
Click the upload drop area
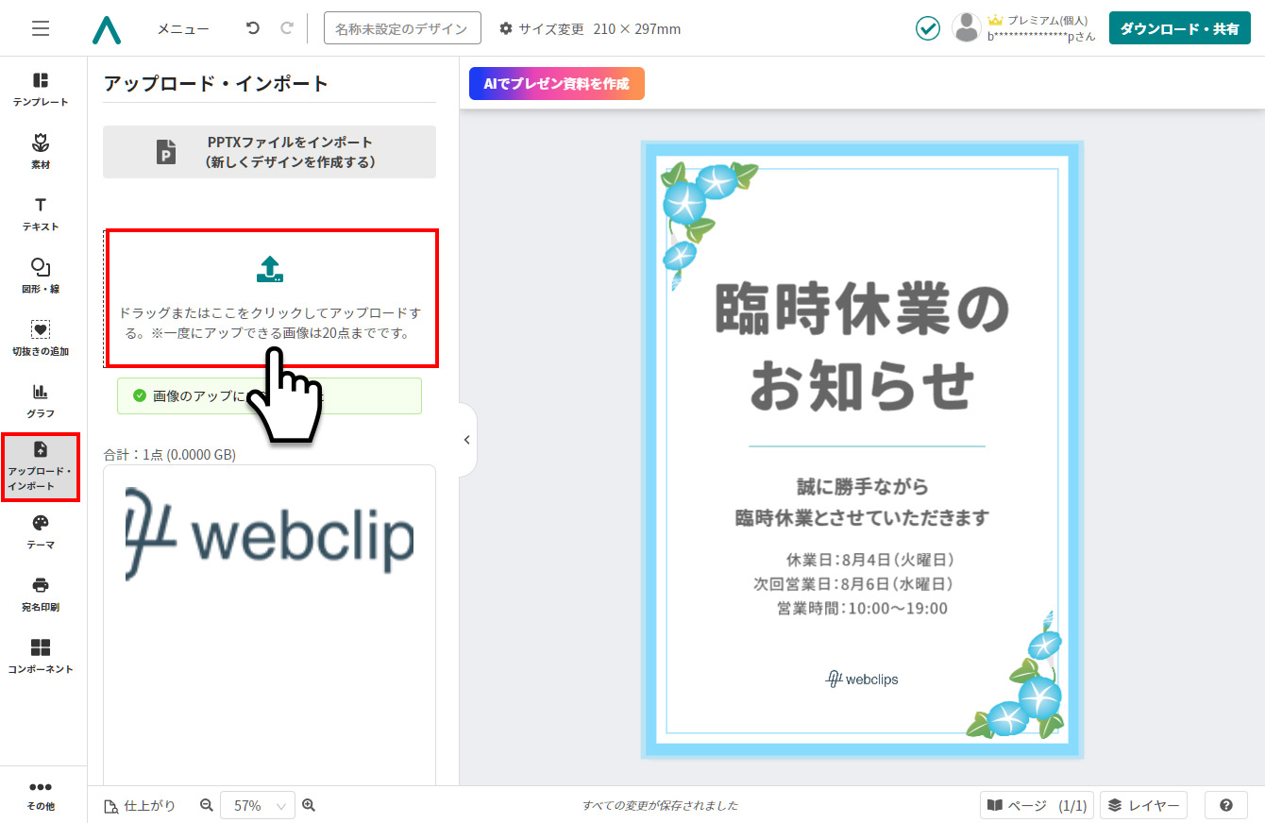[272, 298]
